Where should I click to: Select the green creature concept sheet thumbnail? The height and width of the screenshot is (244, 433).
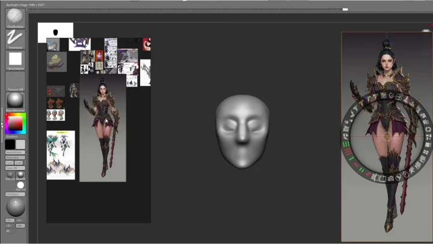[61, 155]
